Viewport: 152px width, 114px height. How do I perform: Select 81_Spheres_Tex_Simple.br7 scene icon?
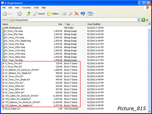coord(4,73)
